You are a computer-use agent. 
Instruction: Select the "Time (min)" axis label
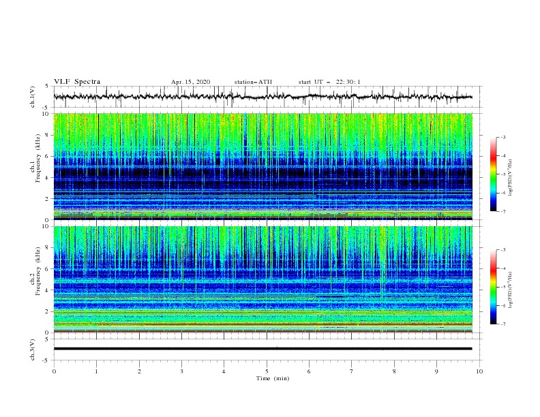click(273, 378)
